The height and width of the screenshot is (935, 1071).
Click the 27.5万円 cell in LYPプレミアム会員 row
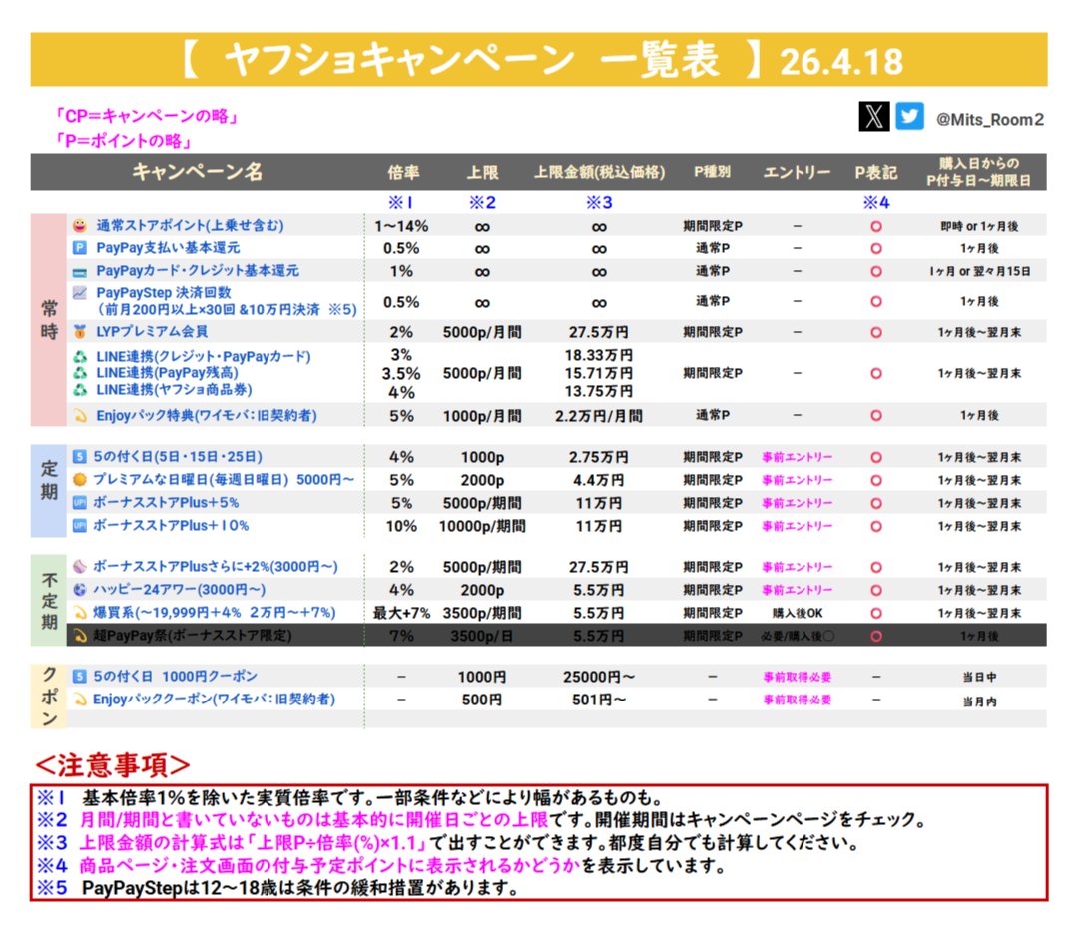click(599, 332)
